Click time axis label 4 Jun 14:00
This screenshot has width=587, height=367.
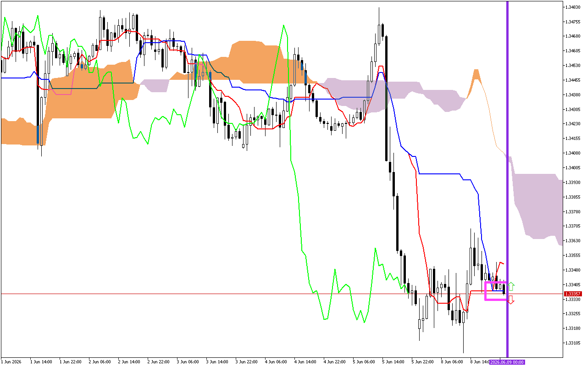[305, 362]
